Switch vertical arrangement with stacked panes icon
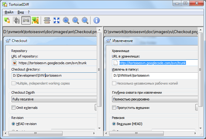 coord(47,20)
